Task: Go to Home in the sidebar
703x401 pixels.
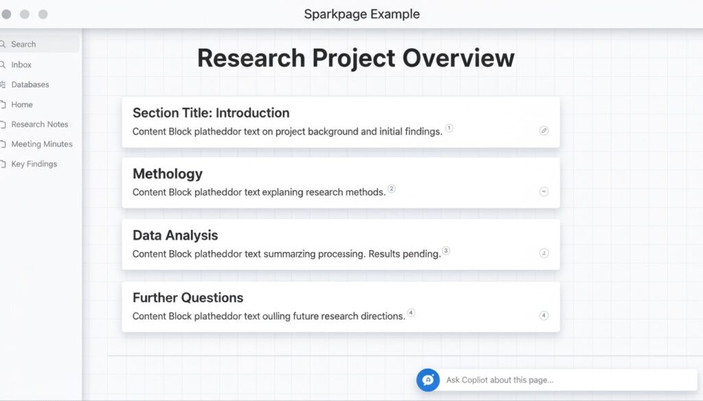Action: 22,104
